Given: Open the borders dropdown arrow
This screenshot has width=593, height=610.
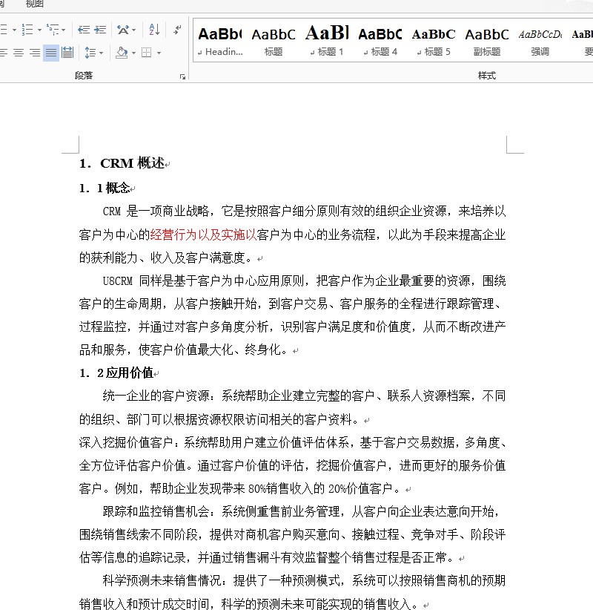Looking at the screenshot, I should tap(159, 53).
